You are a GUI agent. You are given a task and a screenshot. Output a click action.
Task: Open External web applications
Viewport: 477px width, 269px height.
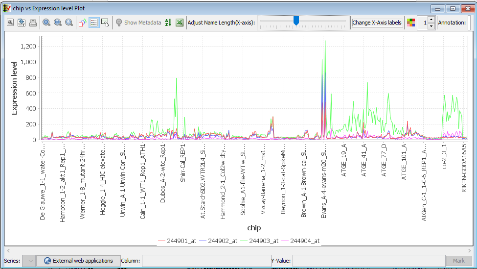(78, 261)
